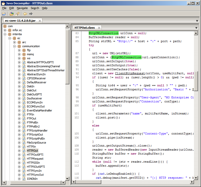Expand the HTTPIn class node
201x187 pixels.
click(x=19, y=147)
